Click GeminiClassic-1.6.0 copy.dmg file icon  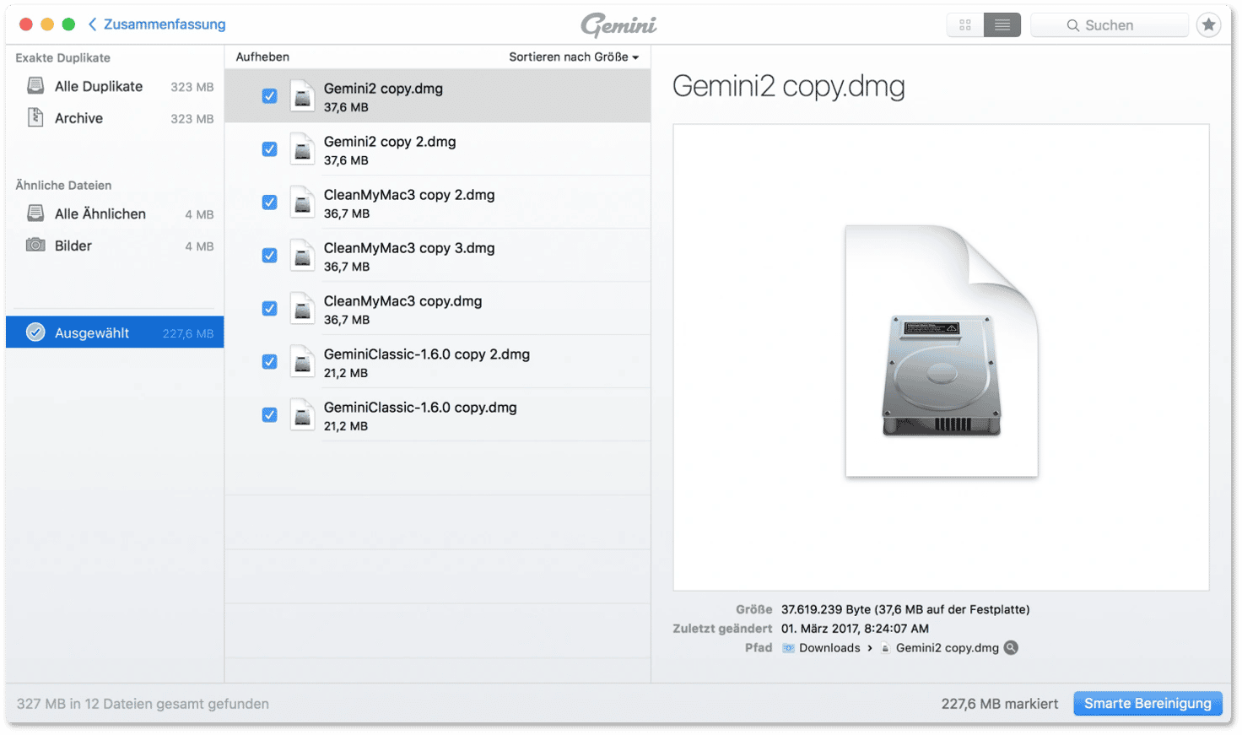click(x=302, y=415)
